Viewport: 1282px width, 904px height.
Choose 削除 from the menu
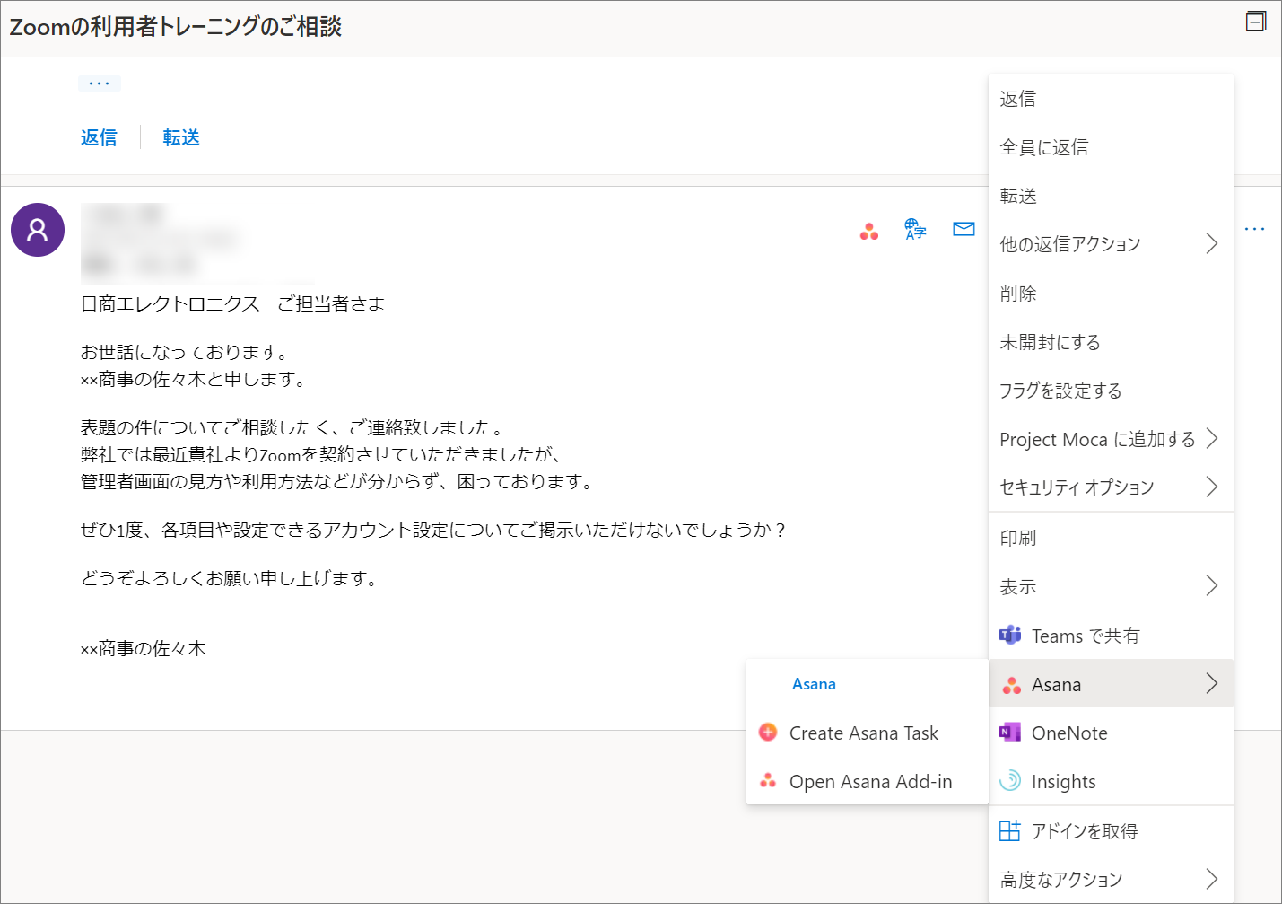1111,294
